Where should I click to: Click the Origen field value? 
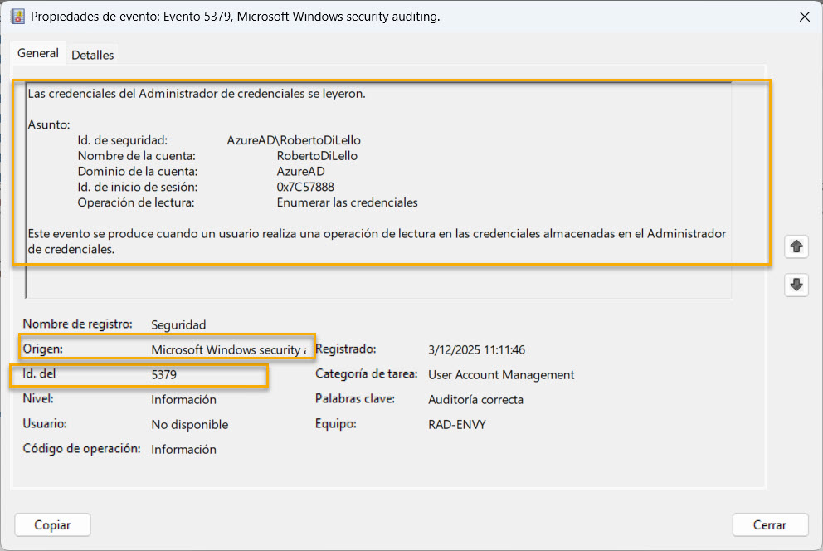point(228,350)
